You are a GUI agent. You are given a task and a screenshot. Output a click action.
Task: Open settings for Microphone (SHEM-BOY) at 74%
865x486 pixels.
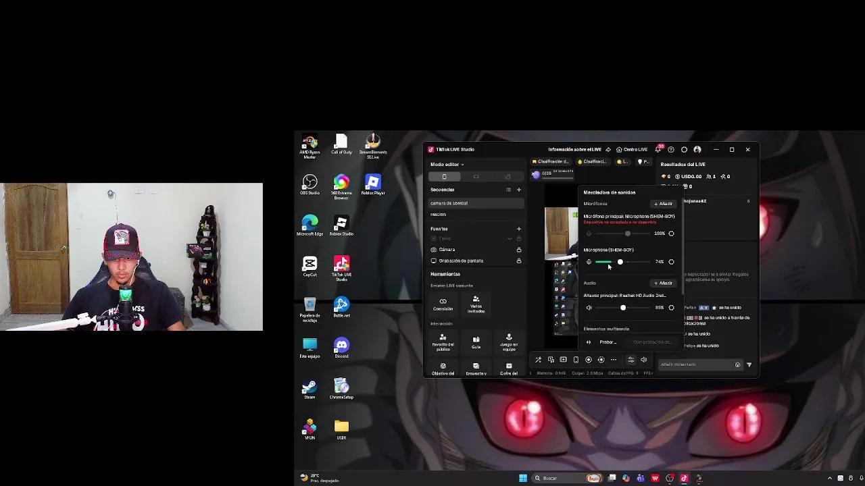[x=671, y=262]
